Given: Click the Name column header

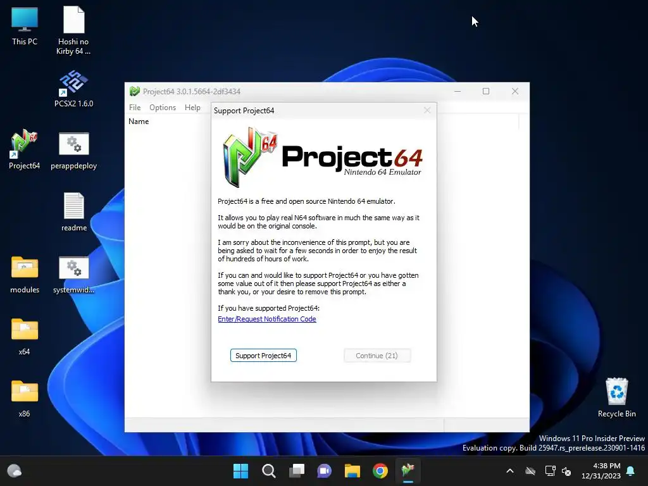Looking at the screenshot, I should coord(139,121).
